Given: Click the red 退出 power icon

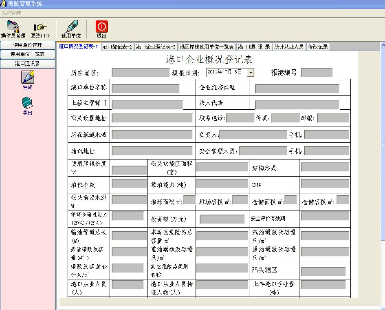Looking at the screenshot, I should coord(102,26).
